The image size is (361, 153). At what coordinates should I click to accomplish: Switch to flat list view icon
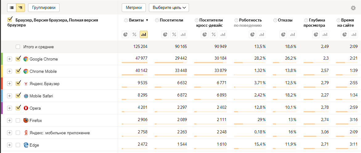tap(12, 8)
